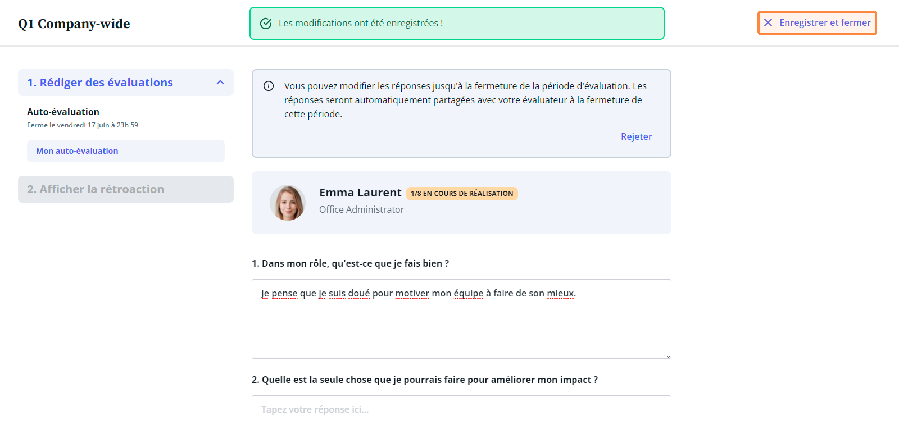Click the Emma Laurent name

(x=360, y=193)
